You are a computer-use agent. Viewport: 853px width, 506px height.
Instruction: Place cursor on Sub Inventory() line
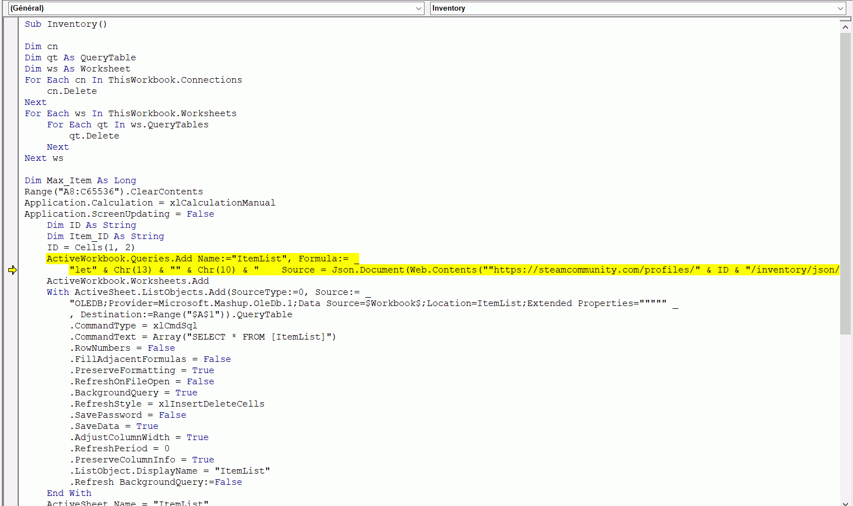tap(65, 25)
